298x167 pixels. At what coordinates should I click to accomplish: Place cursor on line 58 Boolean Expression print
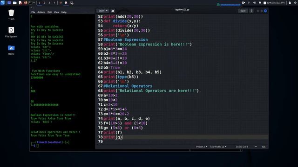tap(148, 45)
